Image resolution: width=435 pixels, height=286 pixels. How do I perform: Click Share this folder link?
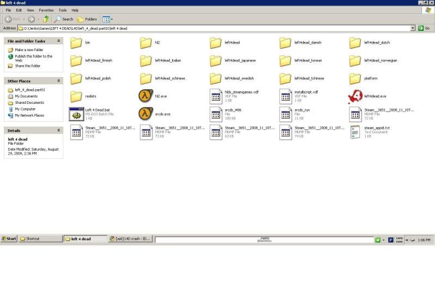click(x=27, y=66)
